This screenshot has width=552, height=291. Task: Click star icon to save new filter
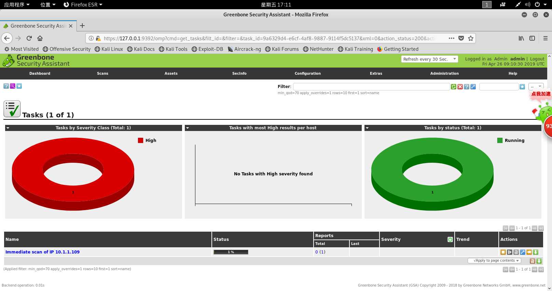pyautogui.click(x=522, y=87)
